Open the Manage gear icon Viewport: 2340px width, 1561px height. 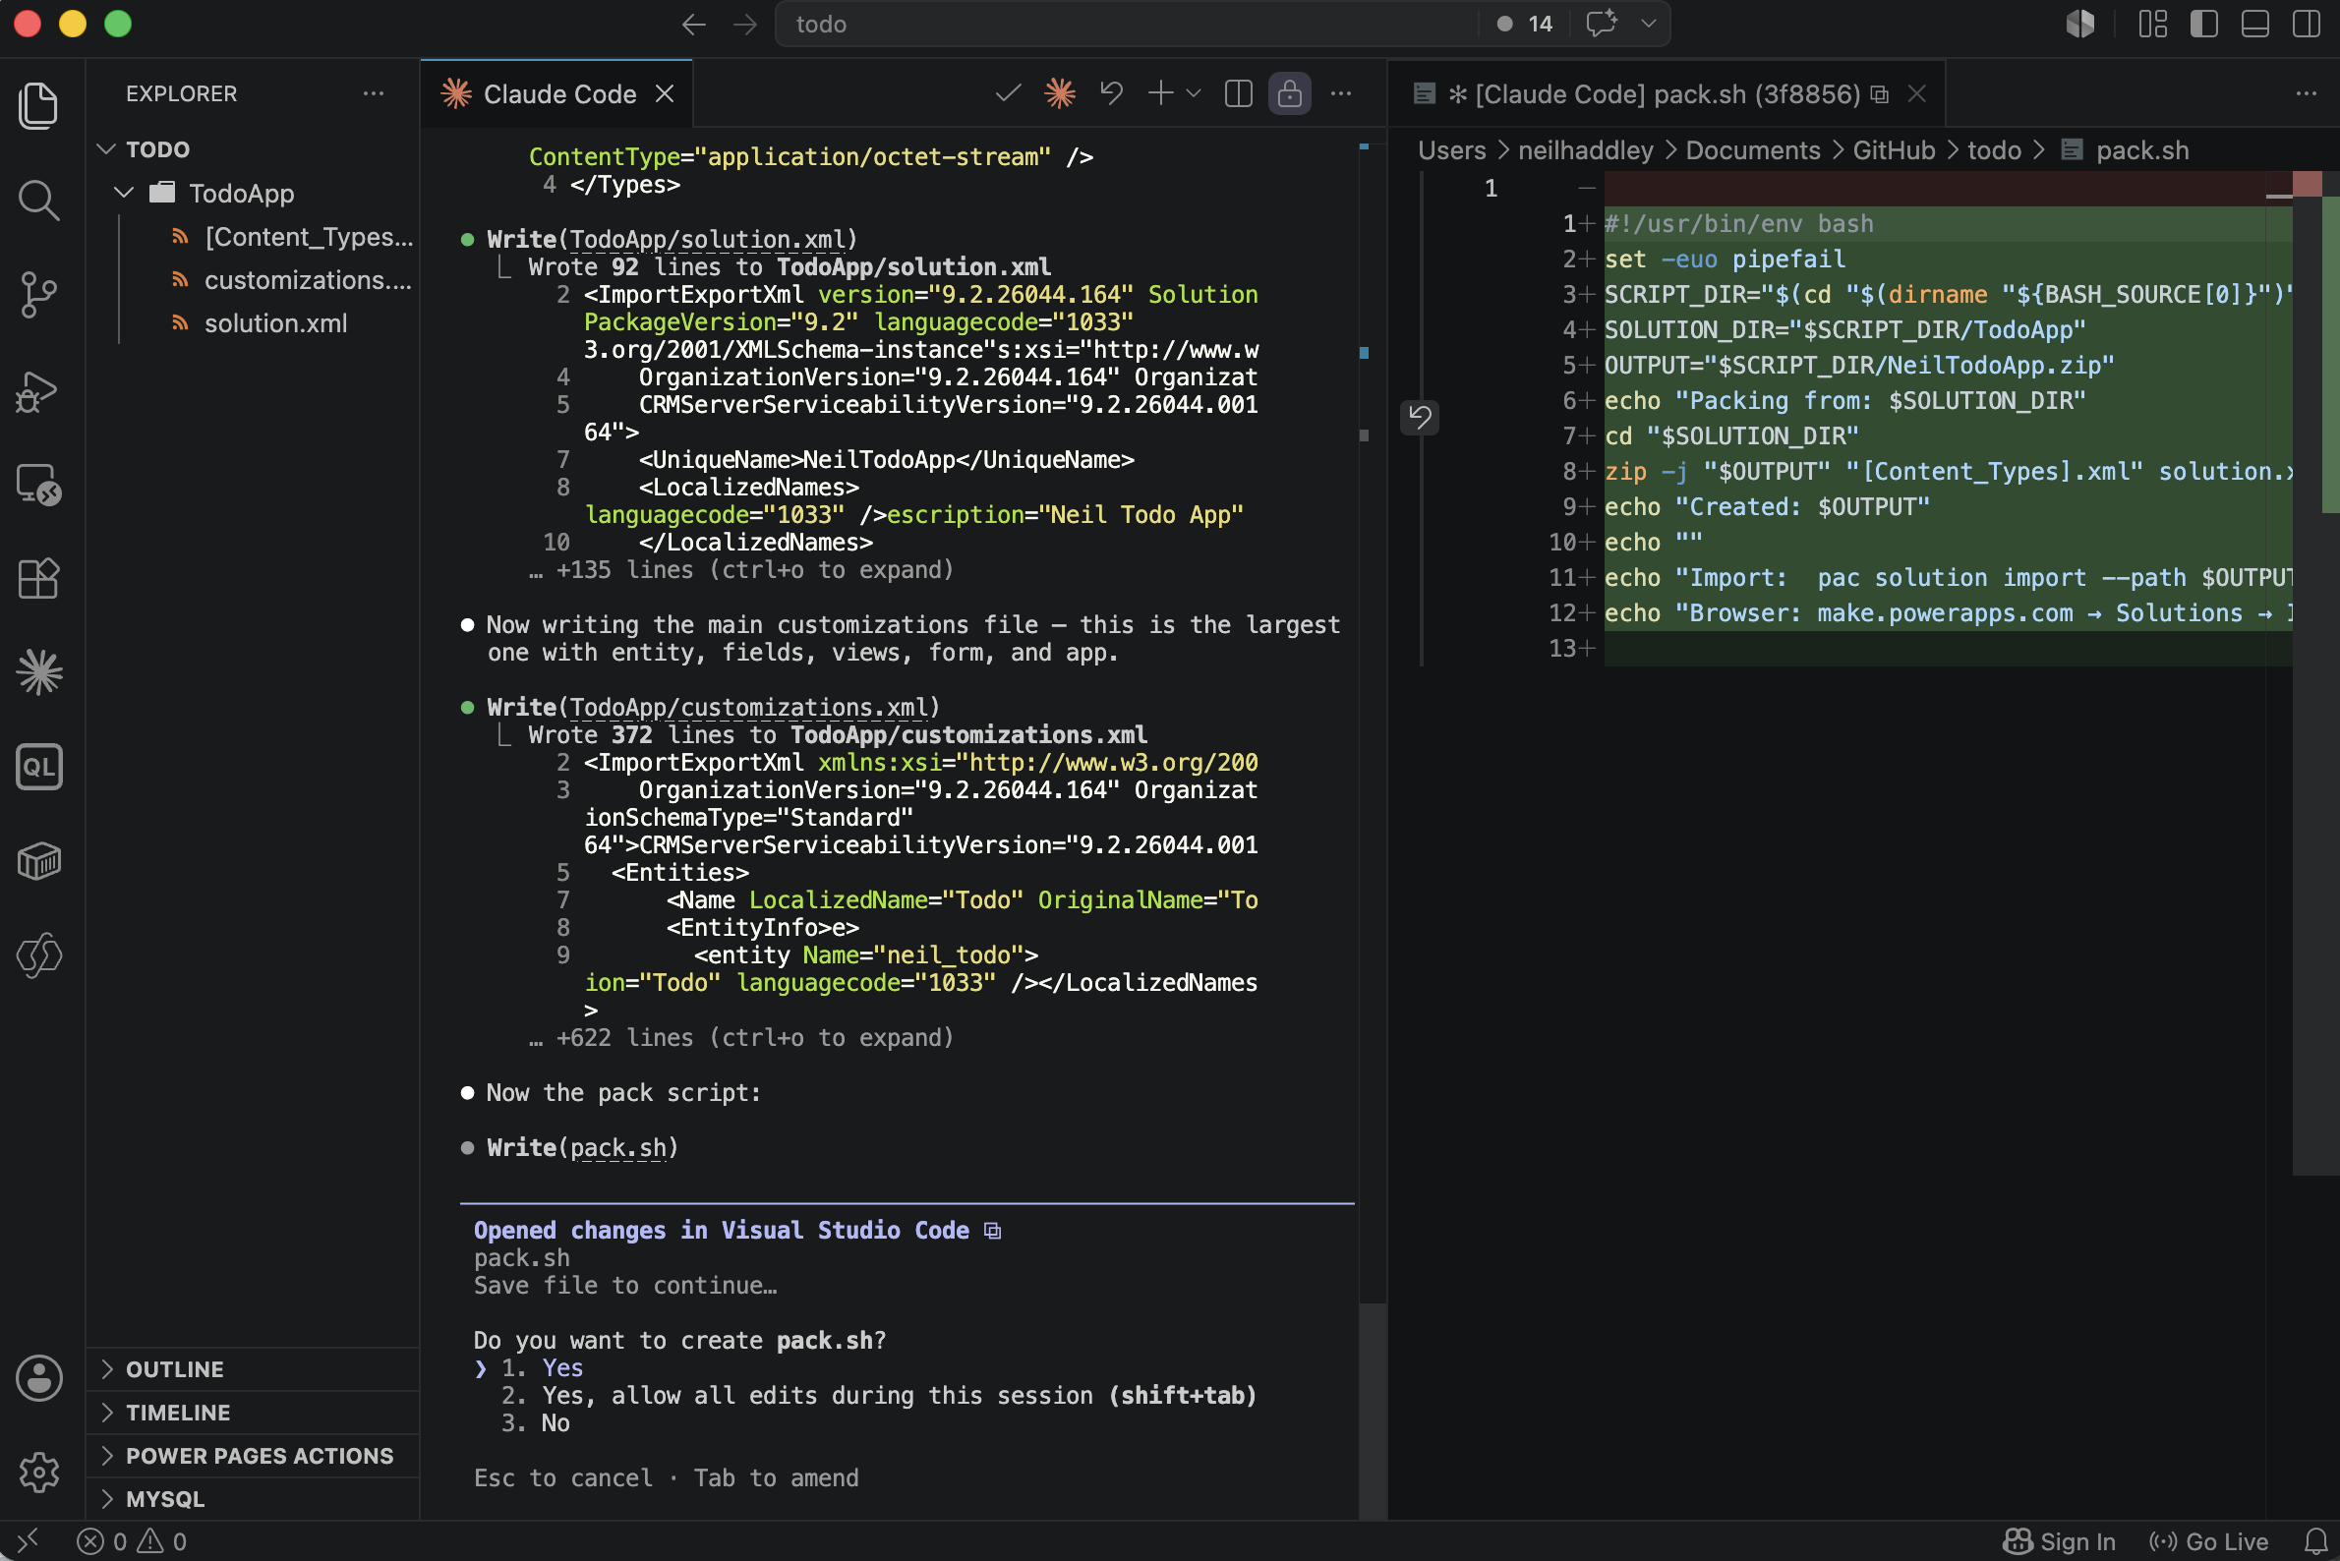(38, 1472)
